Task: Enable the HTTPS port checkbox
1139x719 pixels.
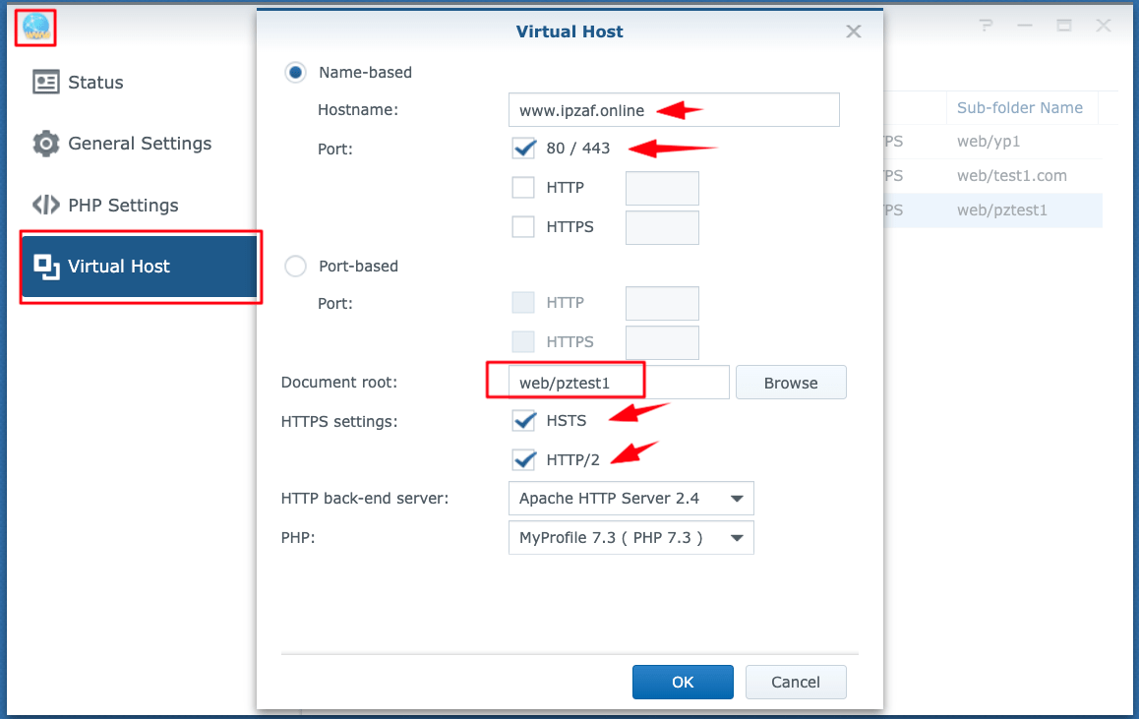Action: (522, 226)
